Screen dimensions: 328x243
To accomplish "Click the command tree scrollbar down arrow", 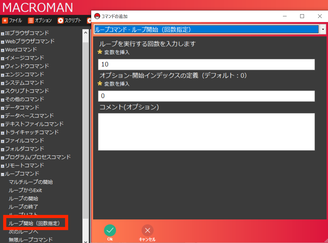I will coord(86,241).
